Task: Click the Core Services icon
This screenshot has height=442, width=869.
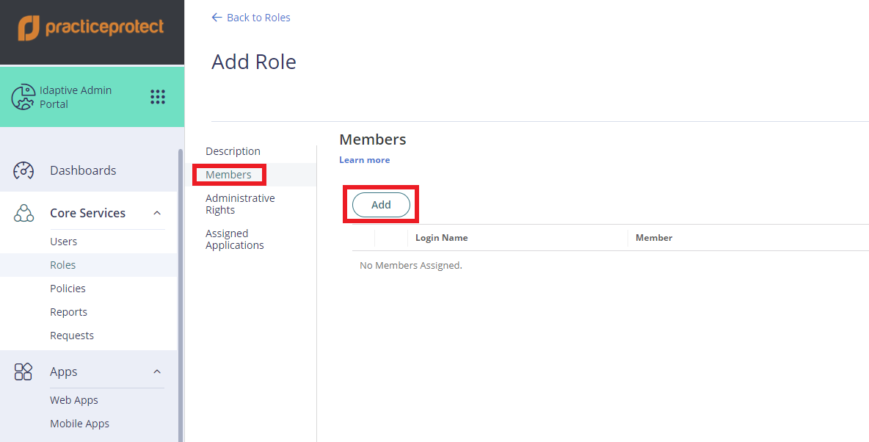Action: pos(23,213)
